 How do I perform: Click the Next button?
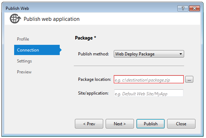120,124
